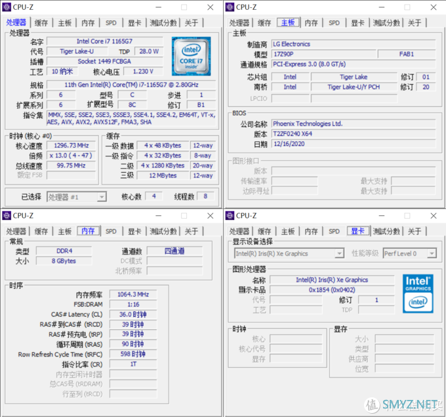The height and width of the screenshot is (417, 446).
Task: Click channel count field 四通道
Action: coord(174,251)
